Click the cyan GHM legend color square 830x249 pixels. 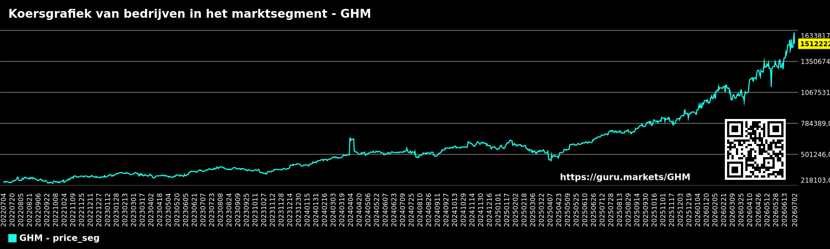(x=12, y=238)
